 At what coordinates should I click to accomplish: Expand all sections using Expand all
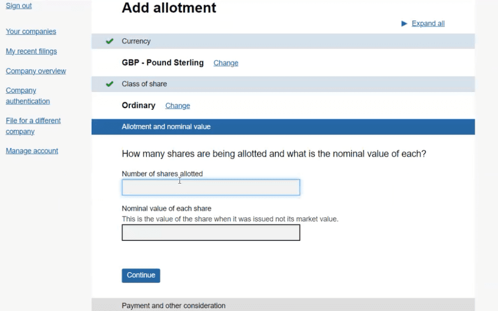click(428, 23)
